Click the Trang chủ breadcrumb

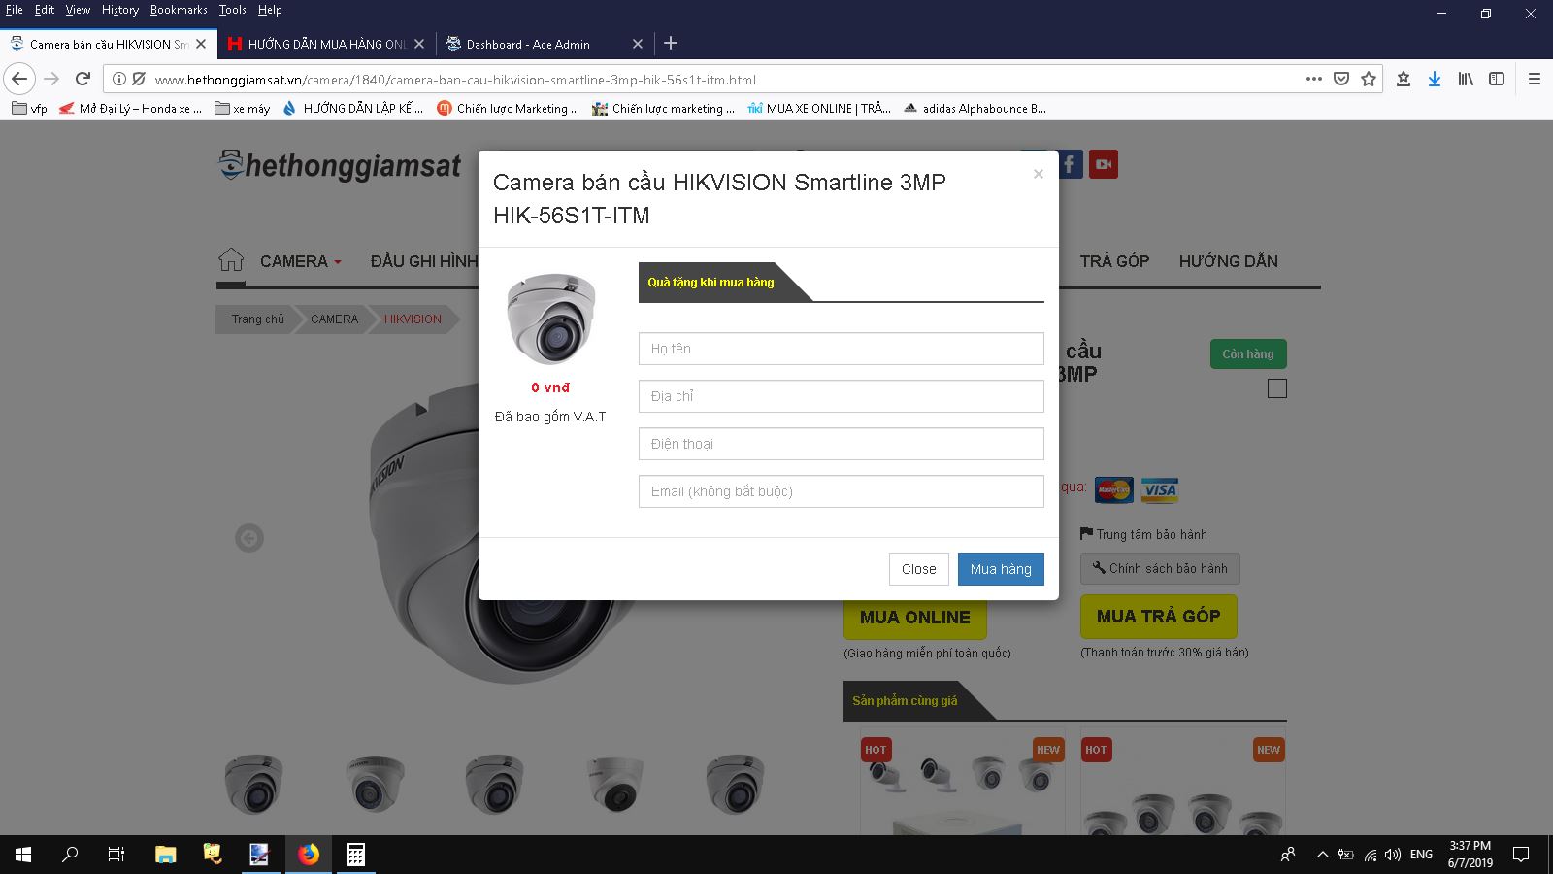pyautogui.click(x=257, y=319)
